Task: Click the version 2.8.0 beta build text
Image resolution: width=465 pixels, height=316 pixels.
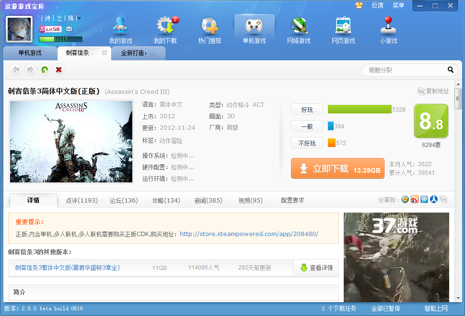Action: click(43, 309)
